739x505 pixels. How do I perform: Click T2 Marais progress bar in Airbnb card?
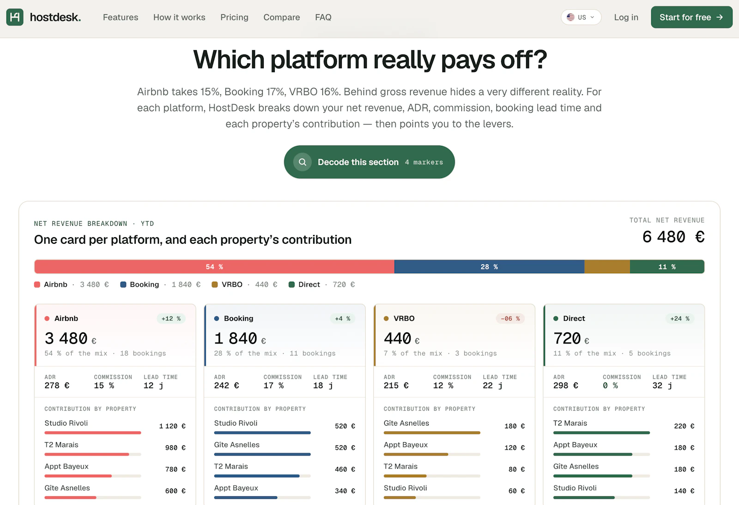tap(92, 454)
